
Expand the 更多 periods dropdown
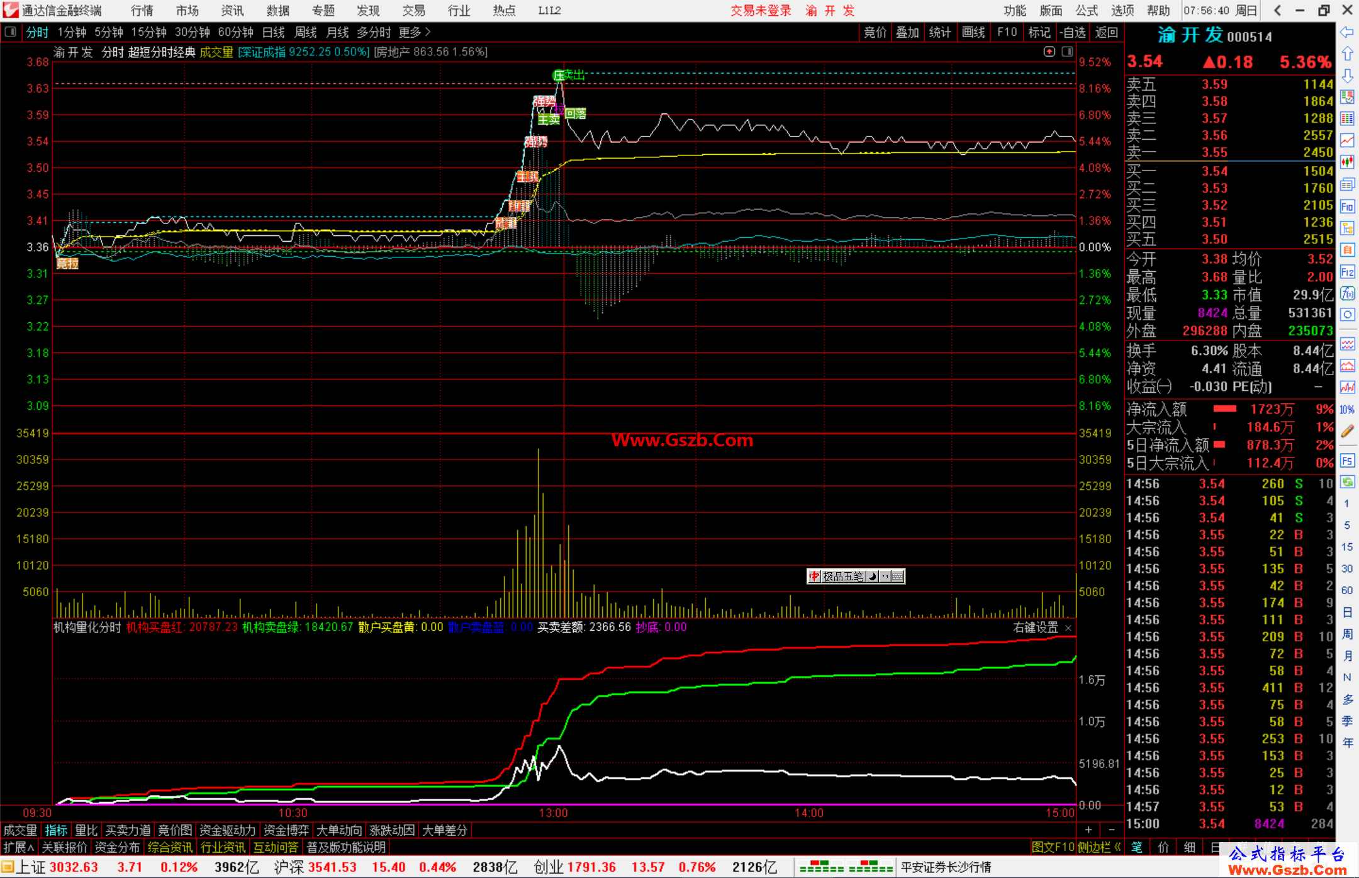[x=415, y=32]
